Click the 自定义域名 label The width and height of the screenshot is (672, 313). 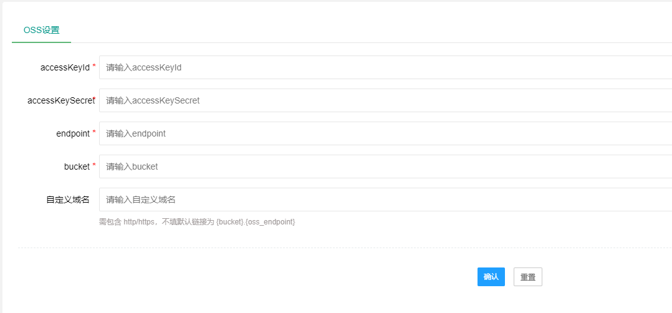click(x=67, y=200)
